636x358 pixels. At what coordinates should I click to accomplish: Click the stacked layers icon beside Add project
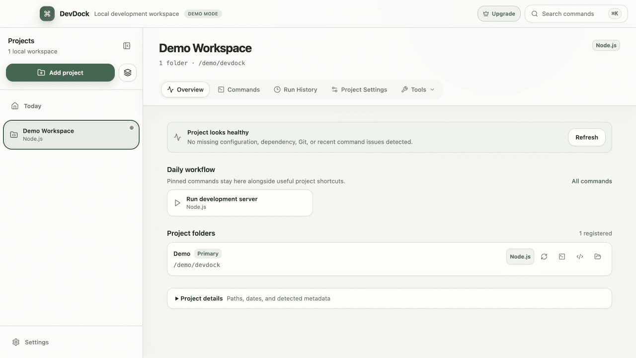(128, 73)
